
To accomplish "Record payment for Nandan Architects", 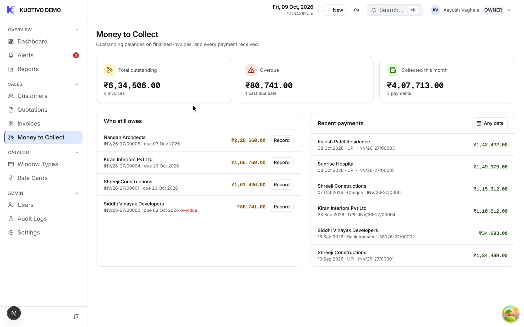I will (282, 140).
